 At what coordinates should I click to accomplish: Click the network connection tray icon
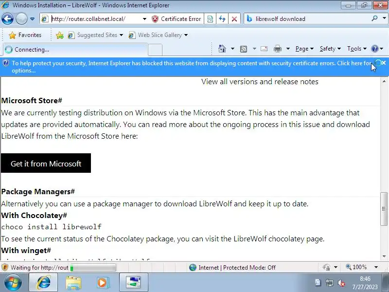click(330, 283)
